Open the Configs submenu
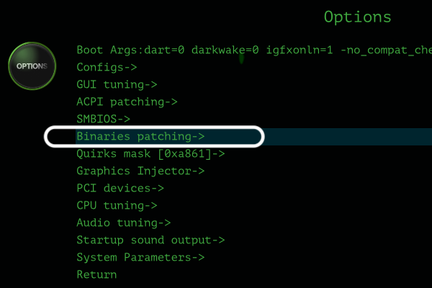432x288 pixels. pyautogui.click(x=107, y=67)
